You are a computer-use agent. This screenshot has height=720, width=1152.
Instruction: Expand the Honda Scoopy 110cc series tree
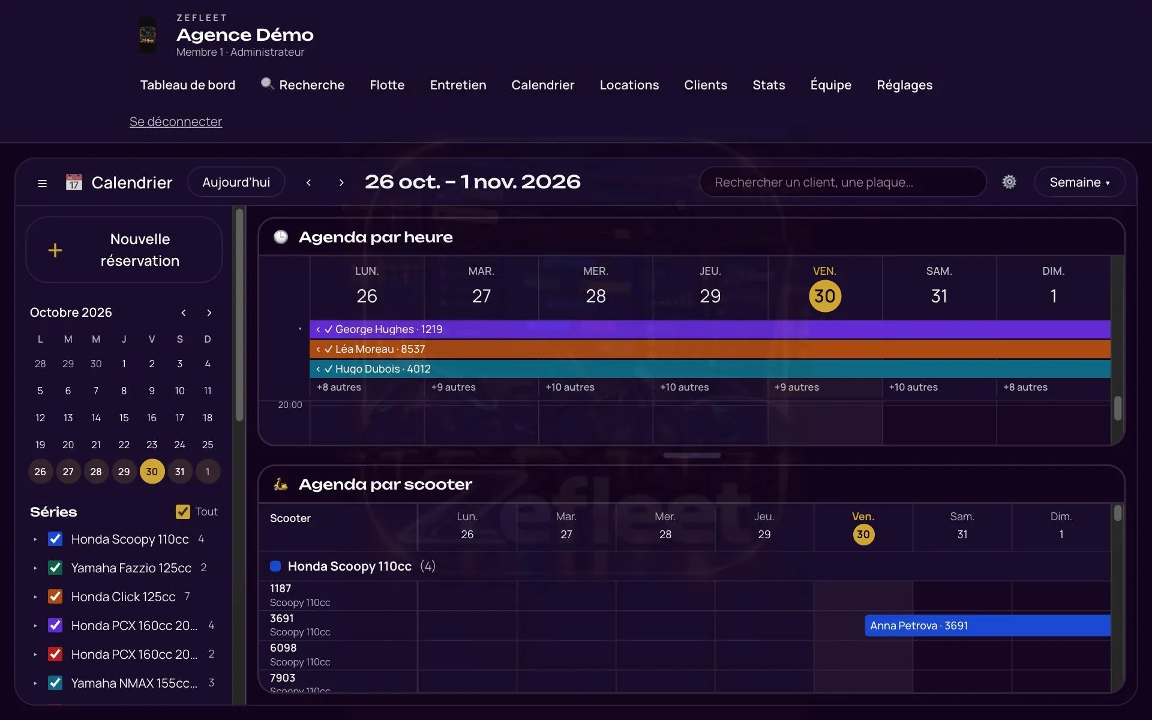tap(35, 539)
